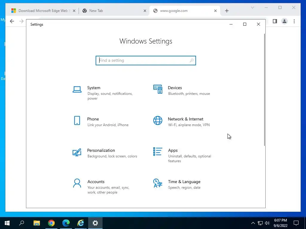Open the Action Center notifications icon
Viewport: 306px width, 229px height.
(296, 223)
